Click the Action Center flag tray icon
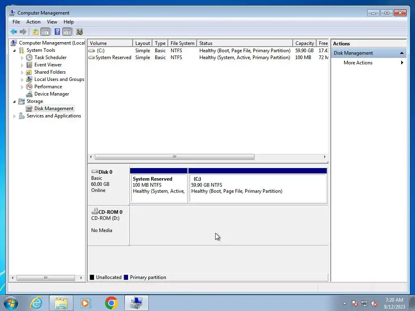 [355, 304]
